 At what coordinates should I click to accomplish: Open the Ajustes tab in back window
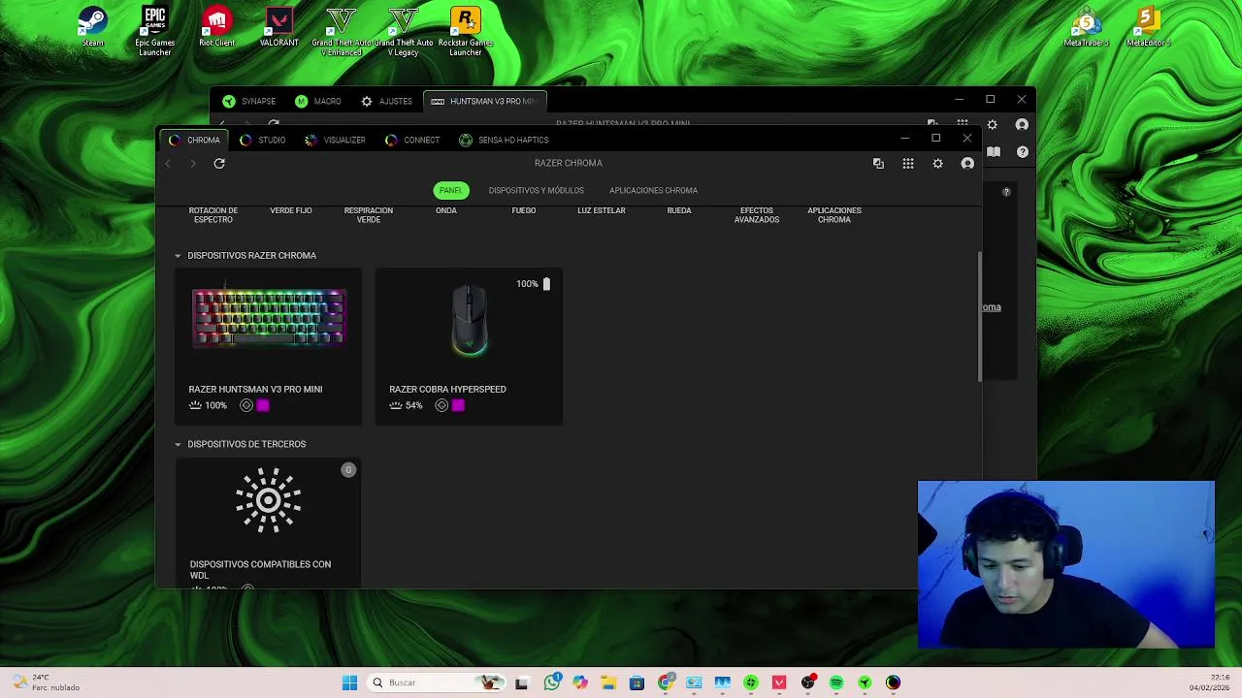[386, 101]
